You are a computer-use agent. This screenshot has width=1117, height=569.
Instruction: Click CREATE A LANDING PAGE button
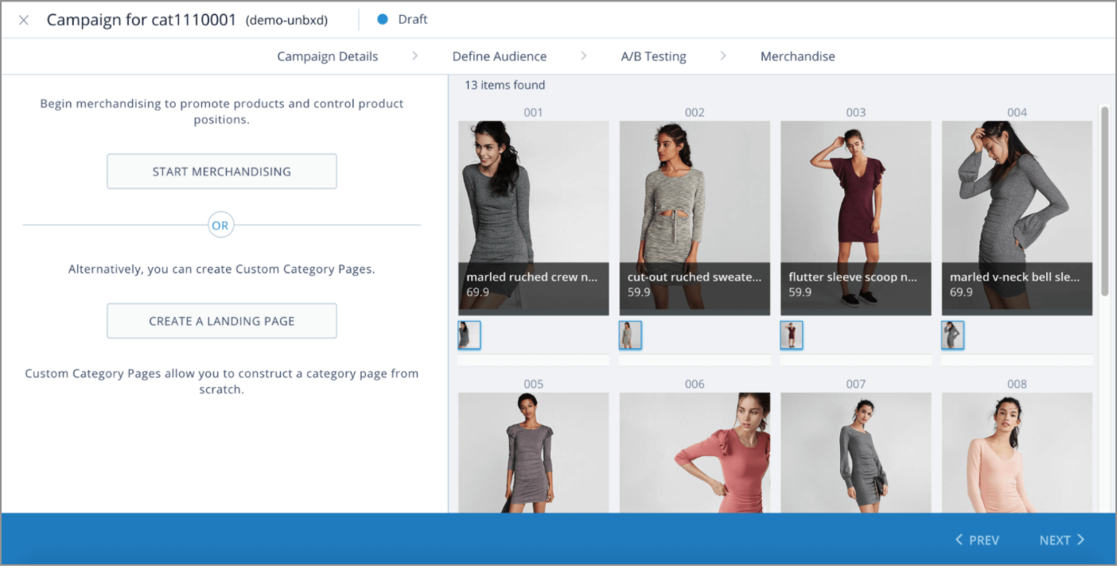(222, 321)
